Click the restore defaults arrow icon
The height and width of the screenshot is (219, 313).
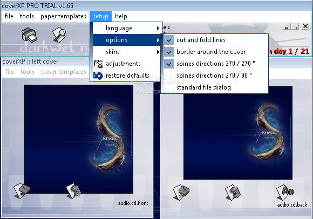coord(98,76)
